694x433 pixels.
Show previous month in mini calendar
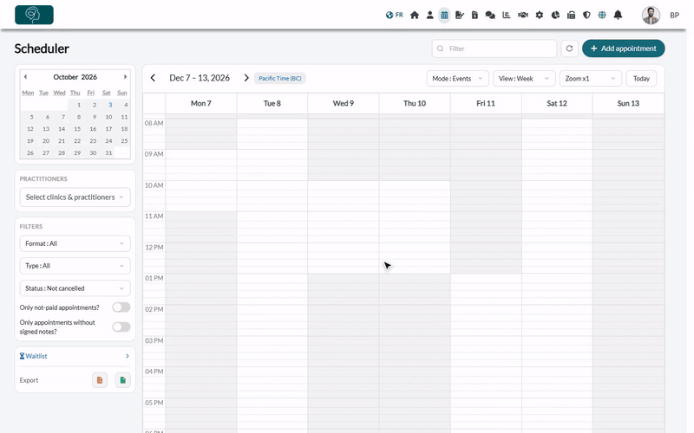(x=25, y=77)
